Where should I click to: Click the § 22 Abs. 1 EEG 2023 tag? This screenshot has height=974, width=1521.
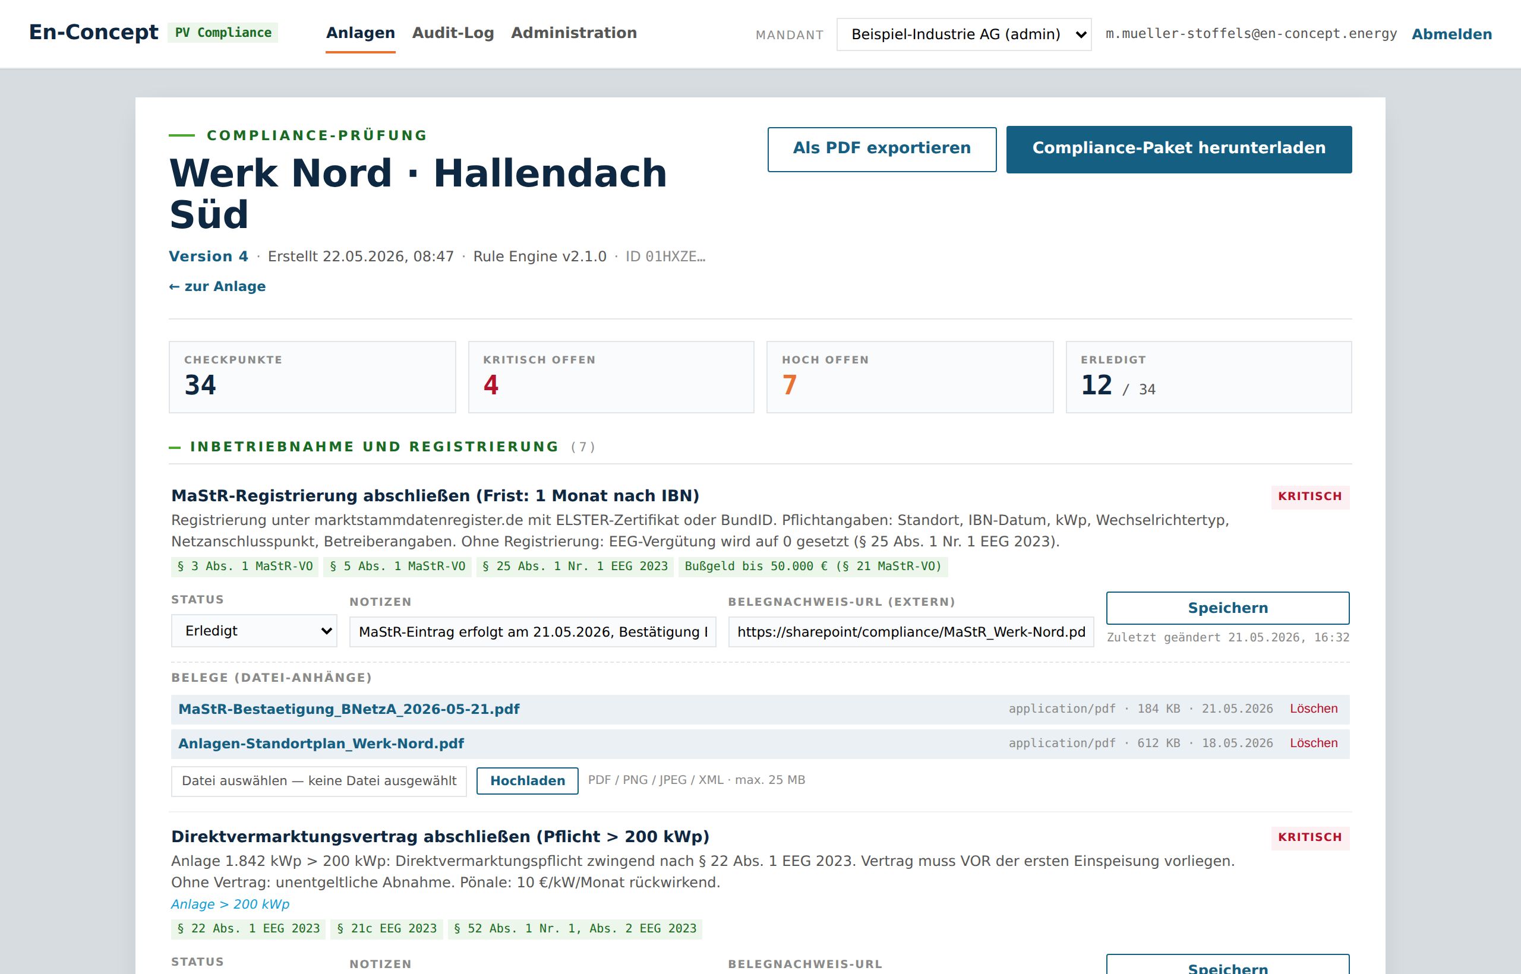(248, 928)
